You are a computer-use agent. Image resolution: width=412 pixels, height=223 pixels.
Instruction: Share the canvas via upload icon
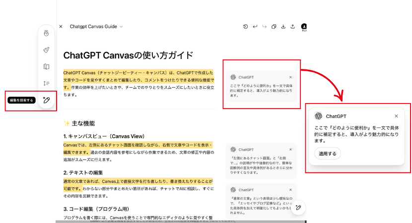293,26
